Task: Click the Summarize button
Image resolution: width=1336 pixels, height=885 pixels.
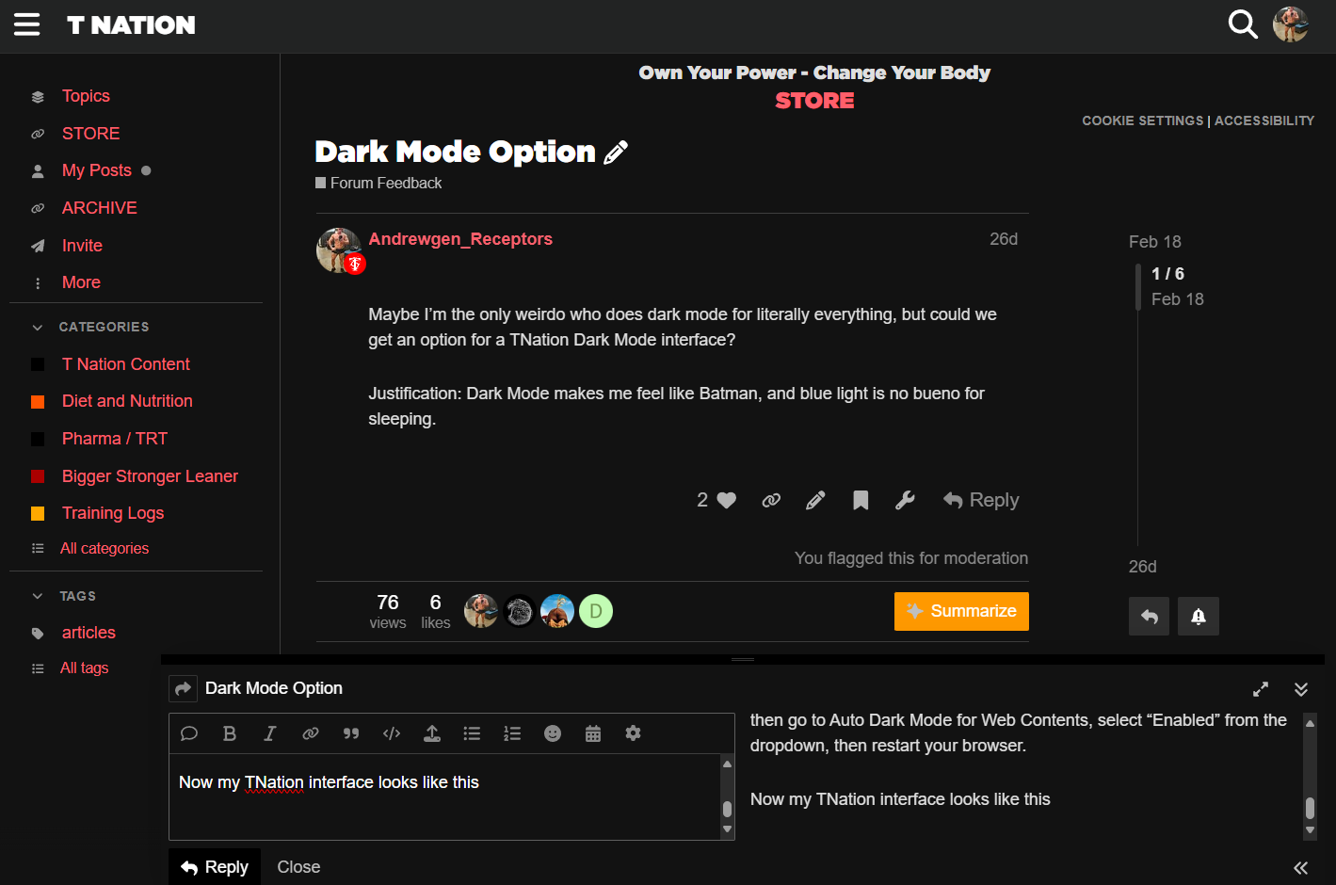Action: point(961,611)
